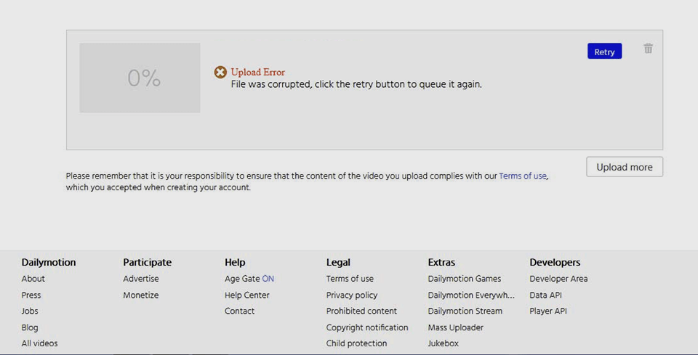
Task: Open the Help Center link
Action: click(x=246, y=295)
